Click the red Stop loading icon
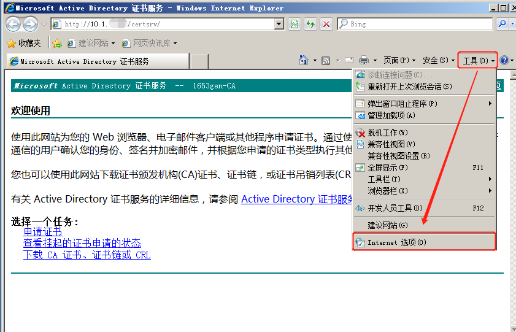516x332 pixels. tap(326, 24)
